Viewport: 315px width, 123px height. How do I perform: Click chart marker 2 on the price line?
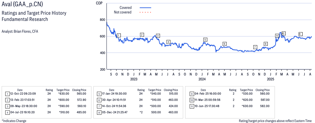coord(142,35)
